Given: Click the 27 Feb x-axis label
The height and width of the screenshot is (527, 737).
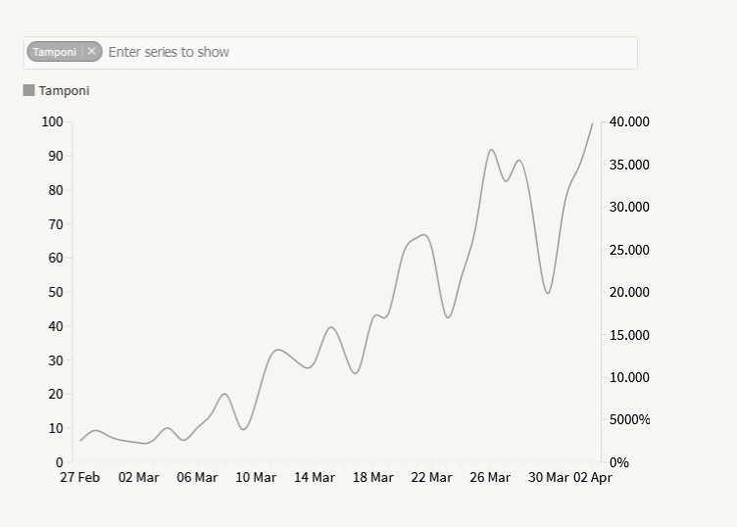Looking at the screenshot, I should coord(80,478).
